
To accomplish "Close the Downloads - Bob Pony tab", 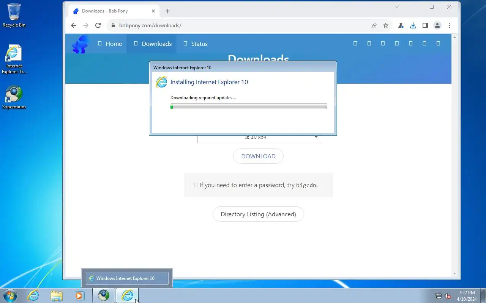I will point(153,11).
